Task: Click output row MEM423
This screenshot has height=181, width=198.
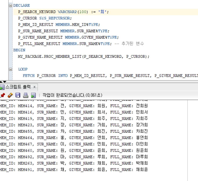Action: point(74,125)
